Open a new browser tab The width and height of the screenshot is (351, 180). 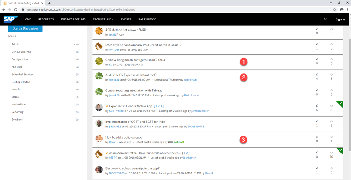(49, 3)
